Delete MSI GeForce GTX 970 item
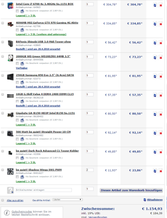This screenshot has width=167, height=218. (x=161, y=24)
